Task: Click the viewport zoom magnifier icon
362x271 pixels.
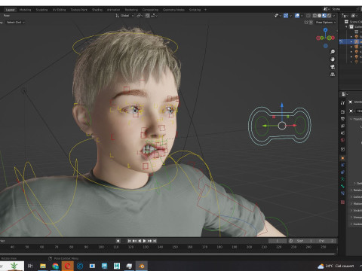Action: [333, 52]
